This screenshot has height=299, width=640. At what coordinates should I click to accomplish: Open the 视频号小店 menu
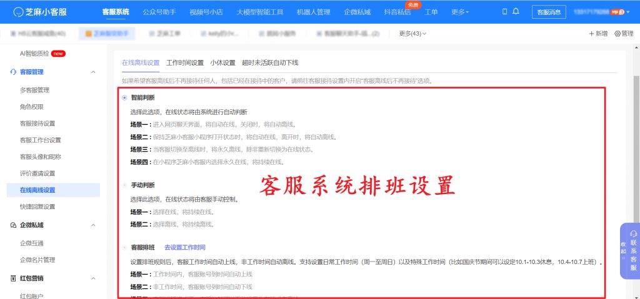[x=206, y=12]
